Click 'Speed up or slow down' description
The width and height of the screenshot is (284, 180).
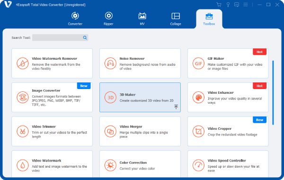point(233,169)
